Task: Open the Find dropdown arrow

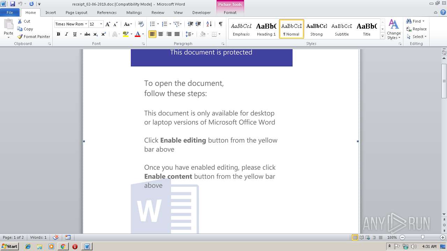Action: (x=424, y=21)
